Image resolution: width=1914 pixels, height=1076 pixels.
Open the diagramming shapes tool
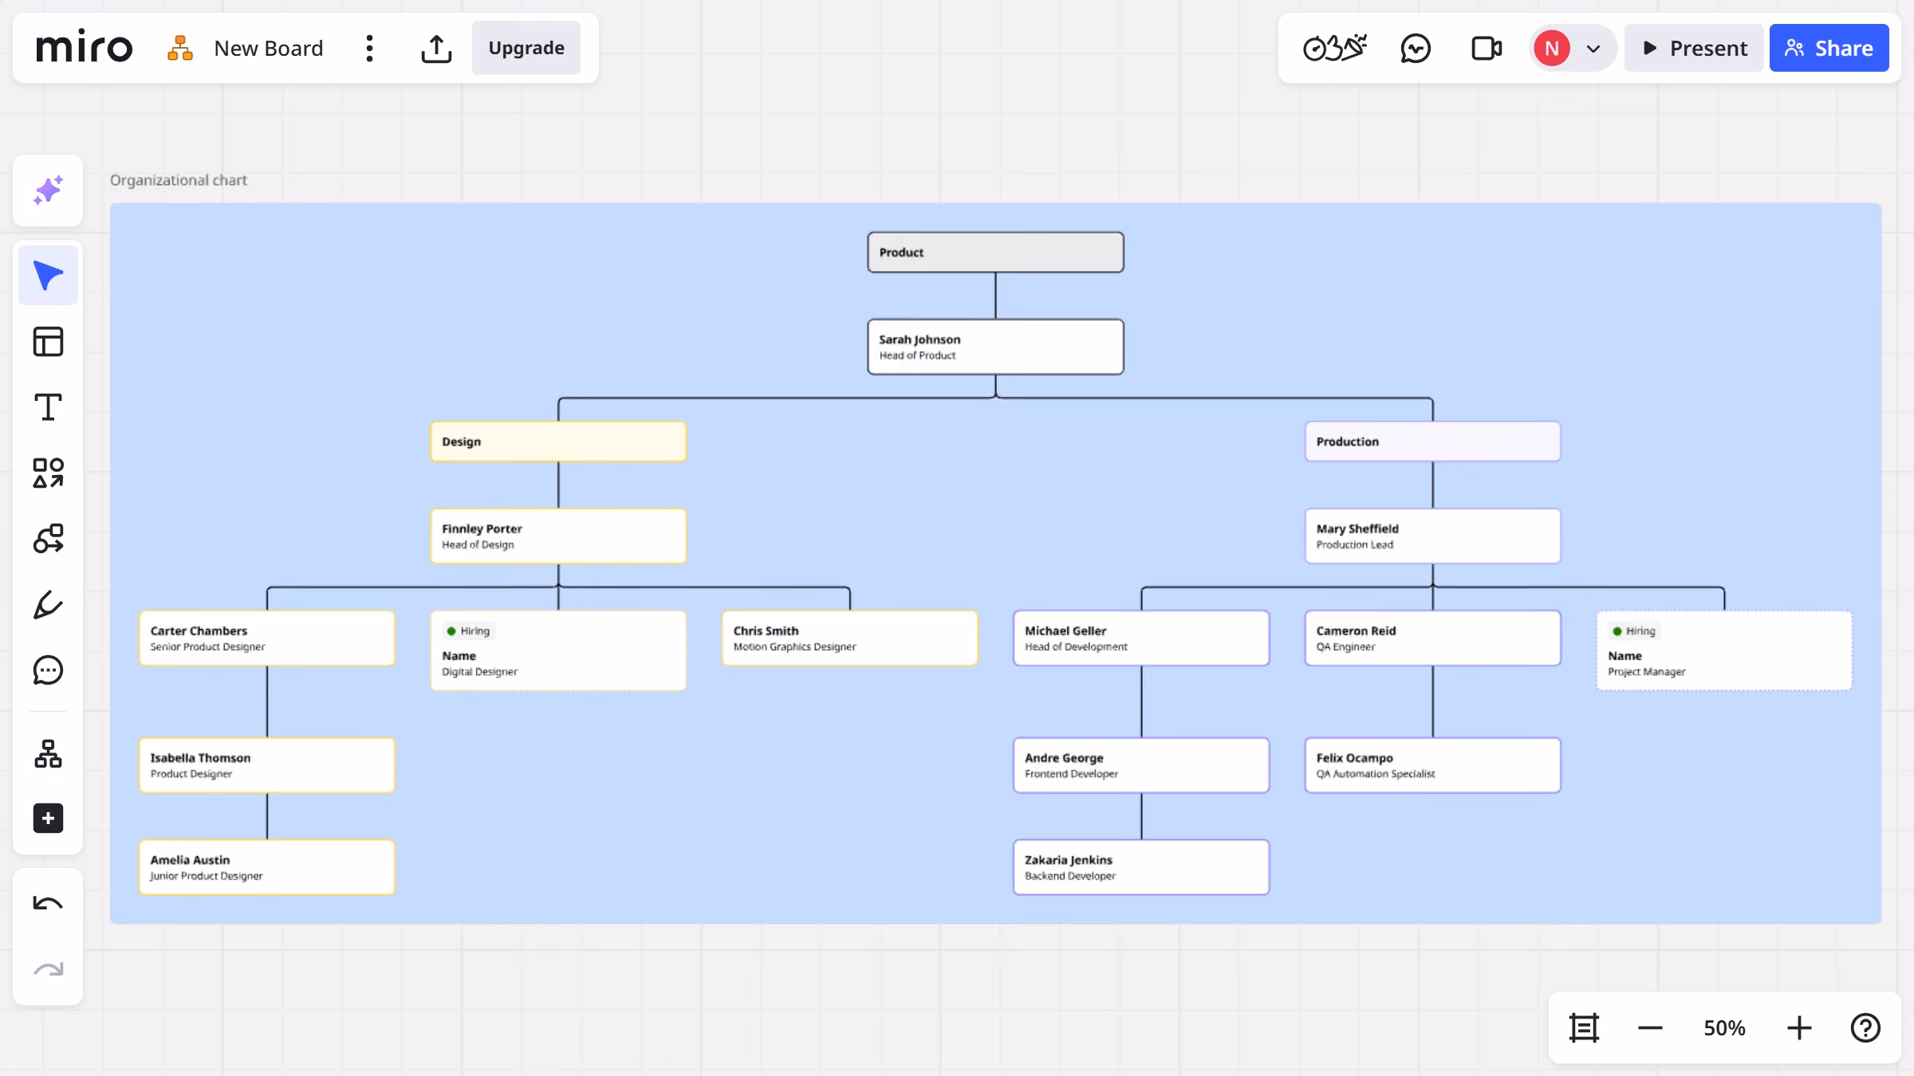48,539
